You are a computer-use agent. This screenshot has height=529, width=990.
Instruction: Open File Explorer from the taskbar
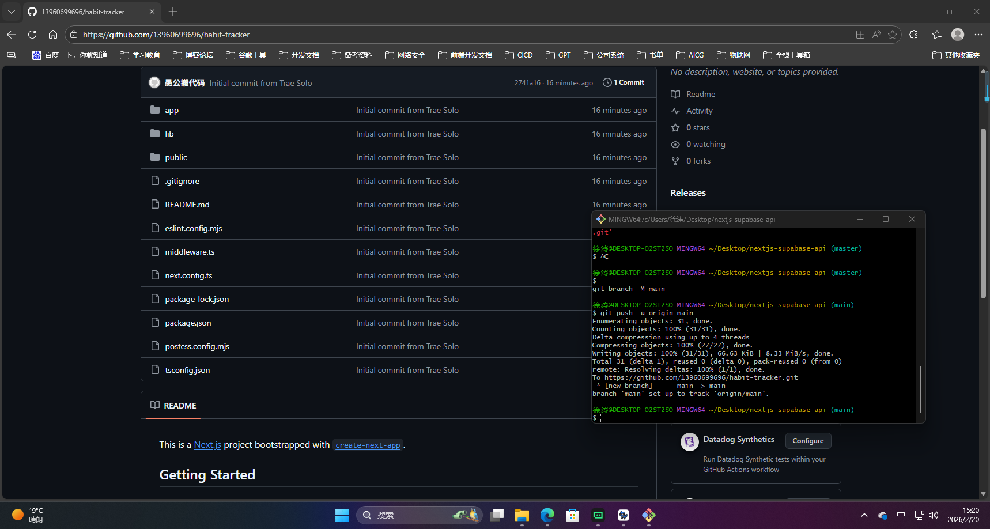coord(522,515)
